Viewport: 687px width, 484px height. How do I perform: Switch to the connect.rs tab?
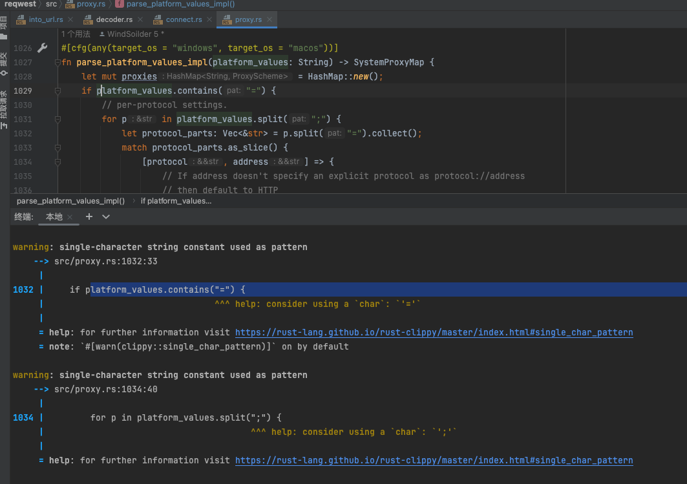click(x=184, y=19)
